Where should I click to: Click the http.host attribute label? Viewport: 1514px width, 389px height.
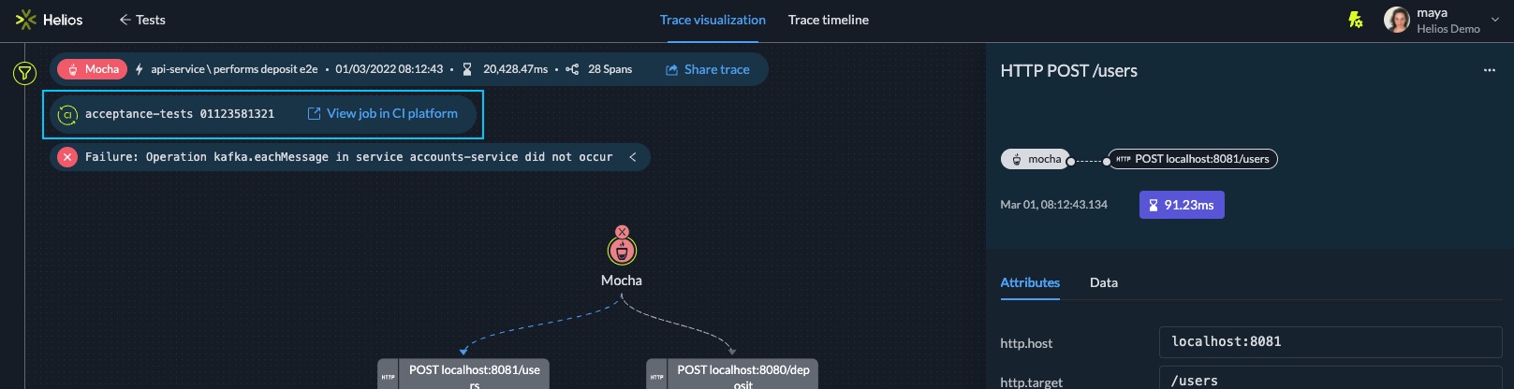(1026, 343)
